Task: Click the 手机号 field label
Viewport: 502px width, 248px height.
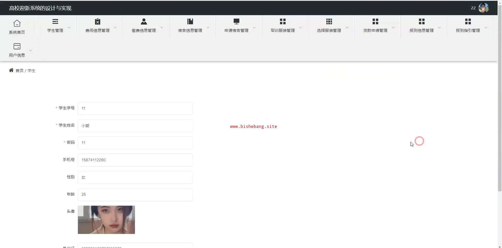Action: tap(69, 160)
